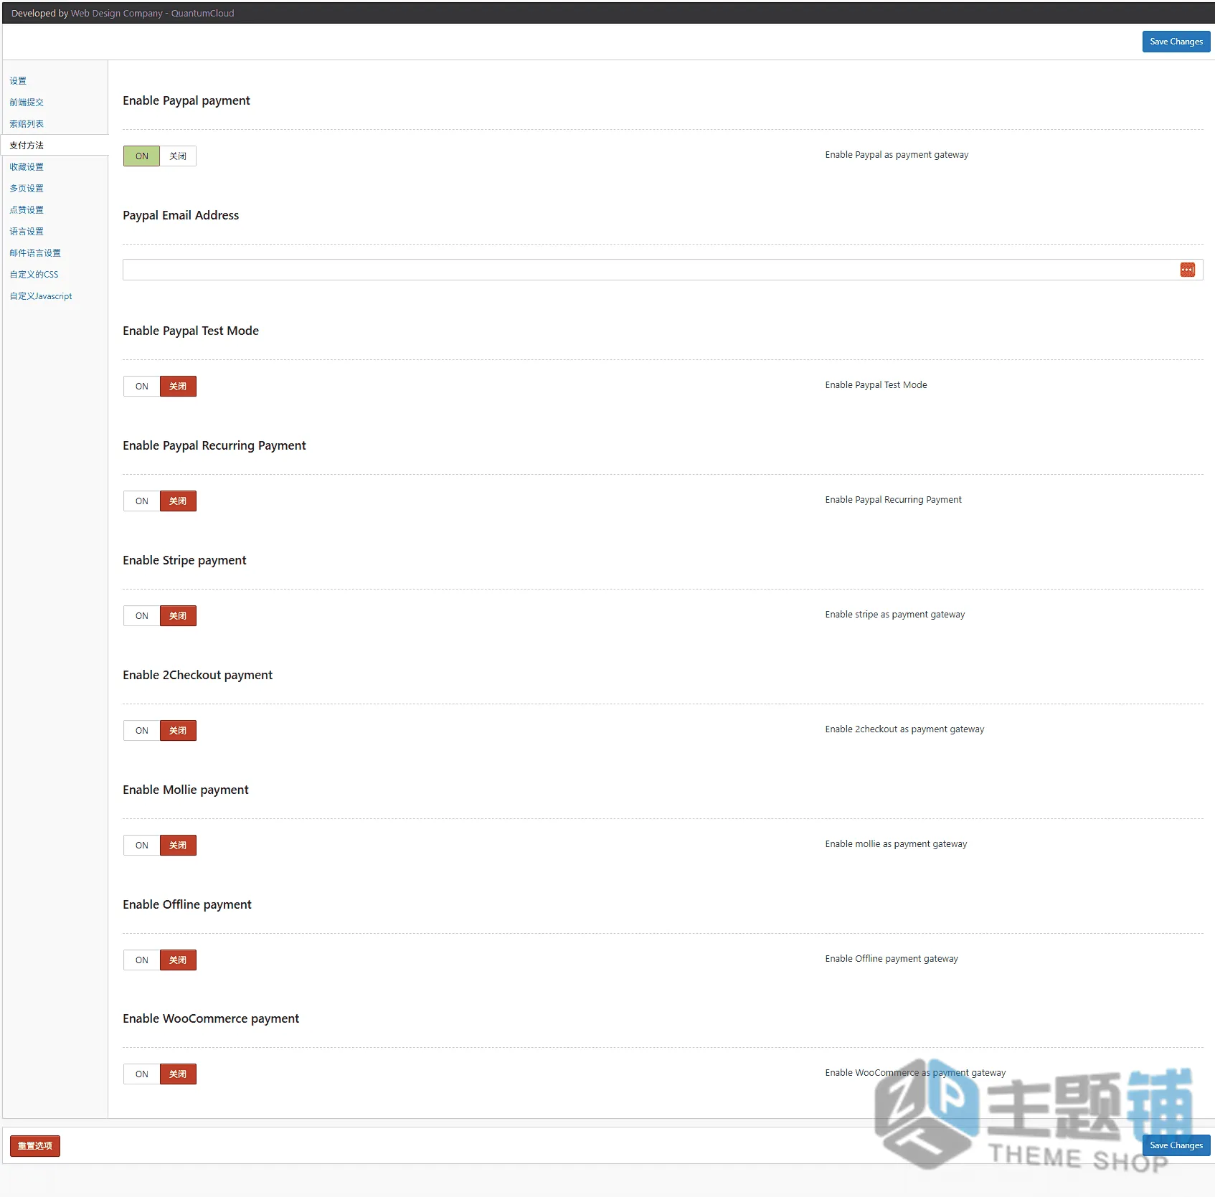Click the top Save Changes button

[1176, 42]
